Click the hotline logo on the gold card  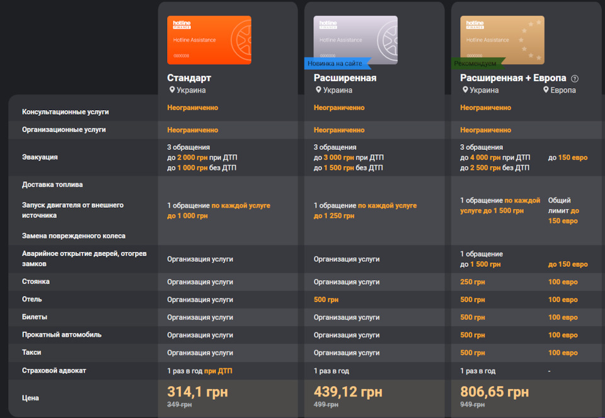pos(475,25)
